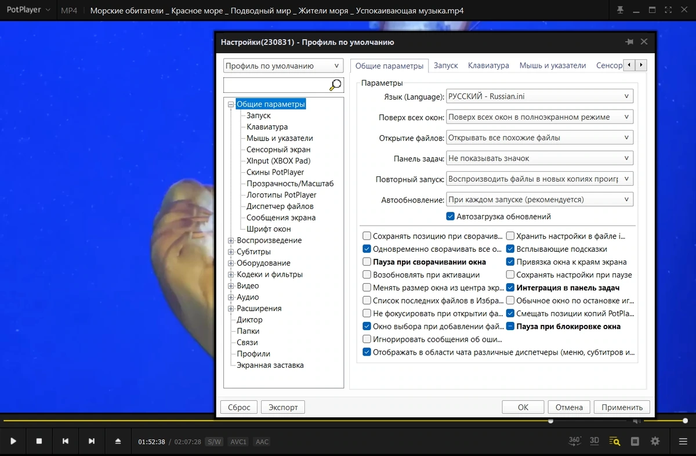Enable Пауза при сворачивании окна checkbox
Viewport: 696px width, 456px height.
tap(367, 262)
